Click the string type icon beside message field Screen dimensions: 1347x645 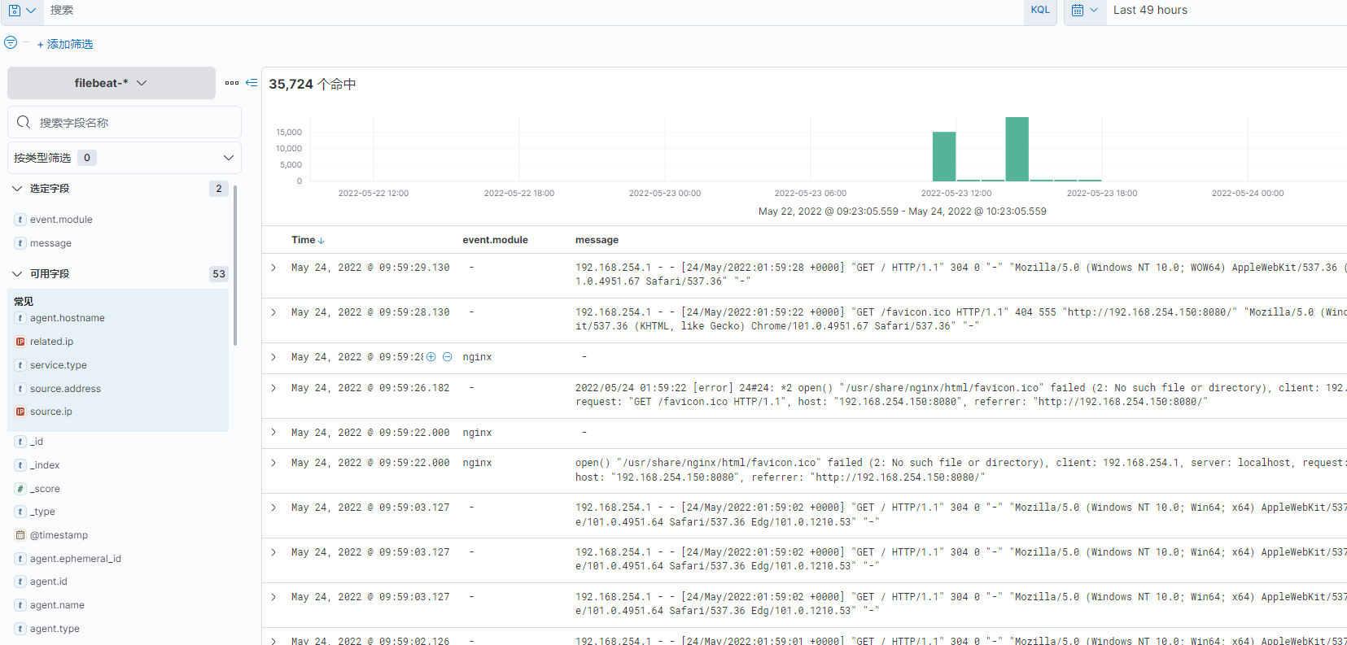(20, 243)
